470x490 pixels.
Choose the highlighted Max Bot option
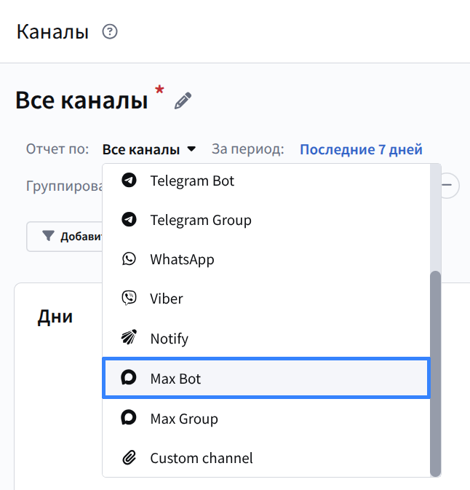tap(266, 379)
